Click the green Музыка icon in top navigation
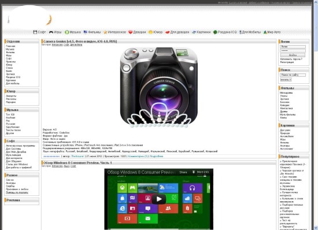318x230 pixels. [x=66, y=32]
